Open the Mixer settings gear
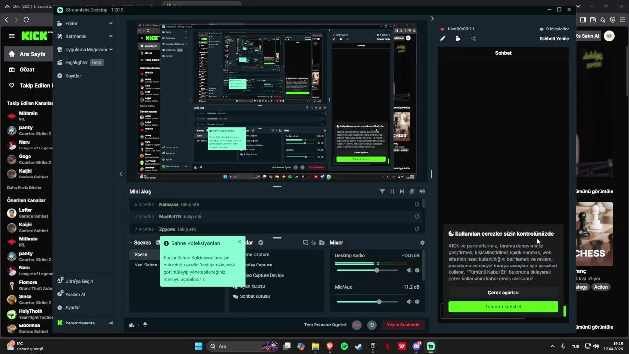This screenshot has width=629, height=354. click(422, 243)
